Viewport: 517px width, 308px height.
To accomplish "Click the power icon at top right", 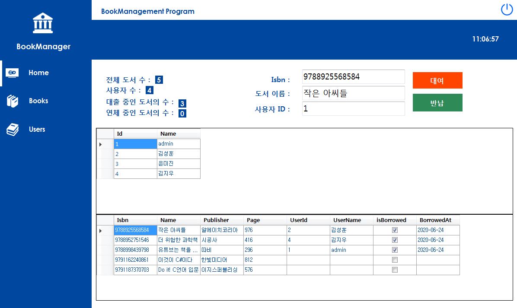I will 507,10.
